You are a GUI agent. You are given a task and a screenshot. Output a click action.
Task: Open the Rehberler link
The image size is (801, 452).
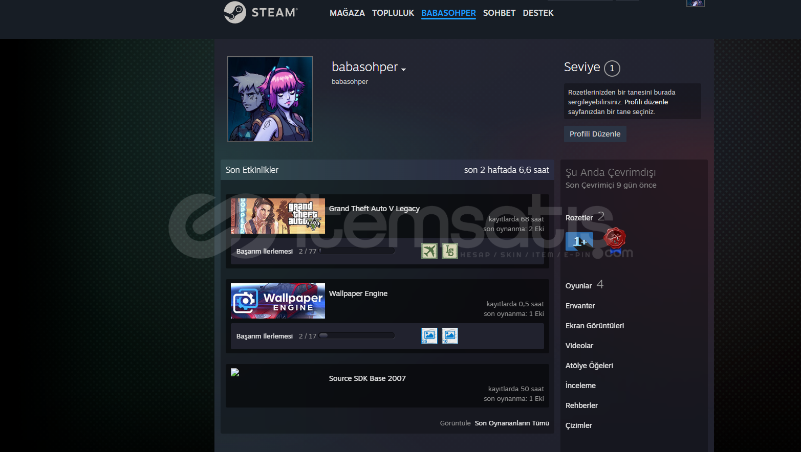[x=581, y=405]
